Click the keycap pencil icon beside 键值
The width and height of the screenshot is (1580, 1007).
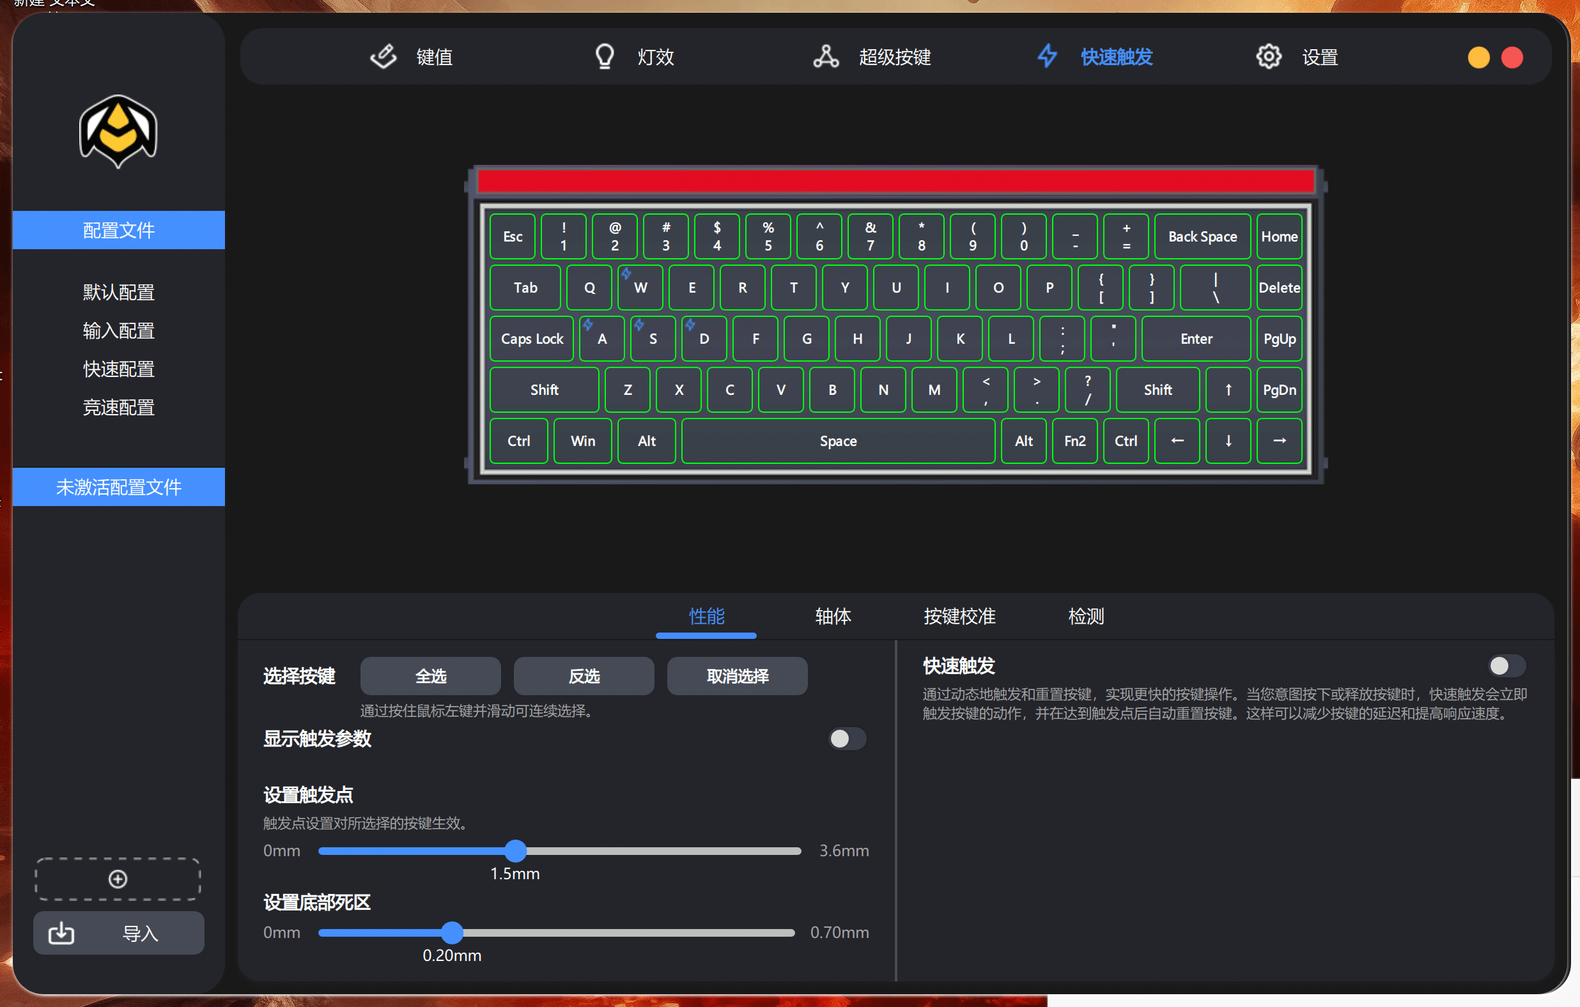click(383, 57)
